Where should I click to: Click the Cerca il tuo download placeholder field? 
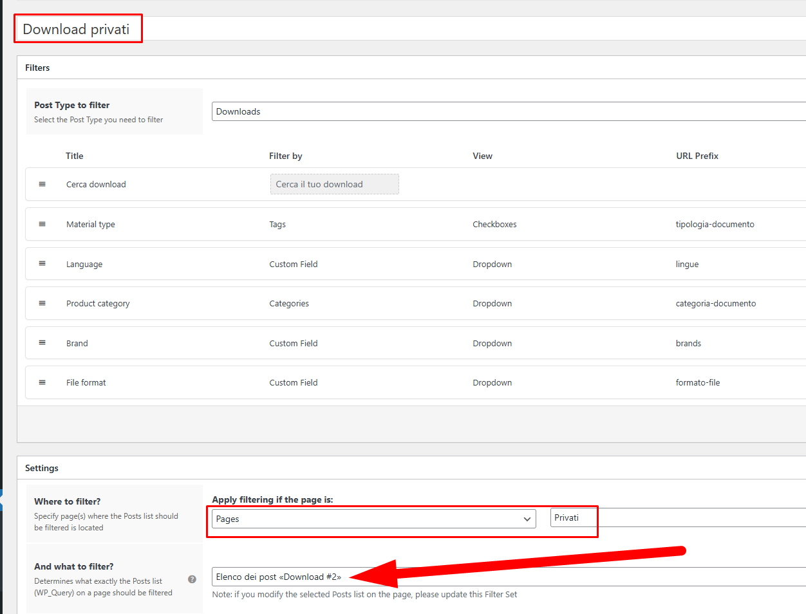[x=335, y=184]
